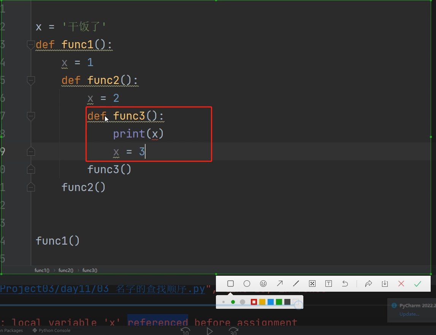Open the Python Packages tab

coord(11,330)
